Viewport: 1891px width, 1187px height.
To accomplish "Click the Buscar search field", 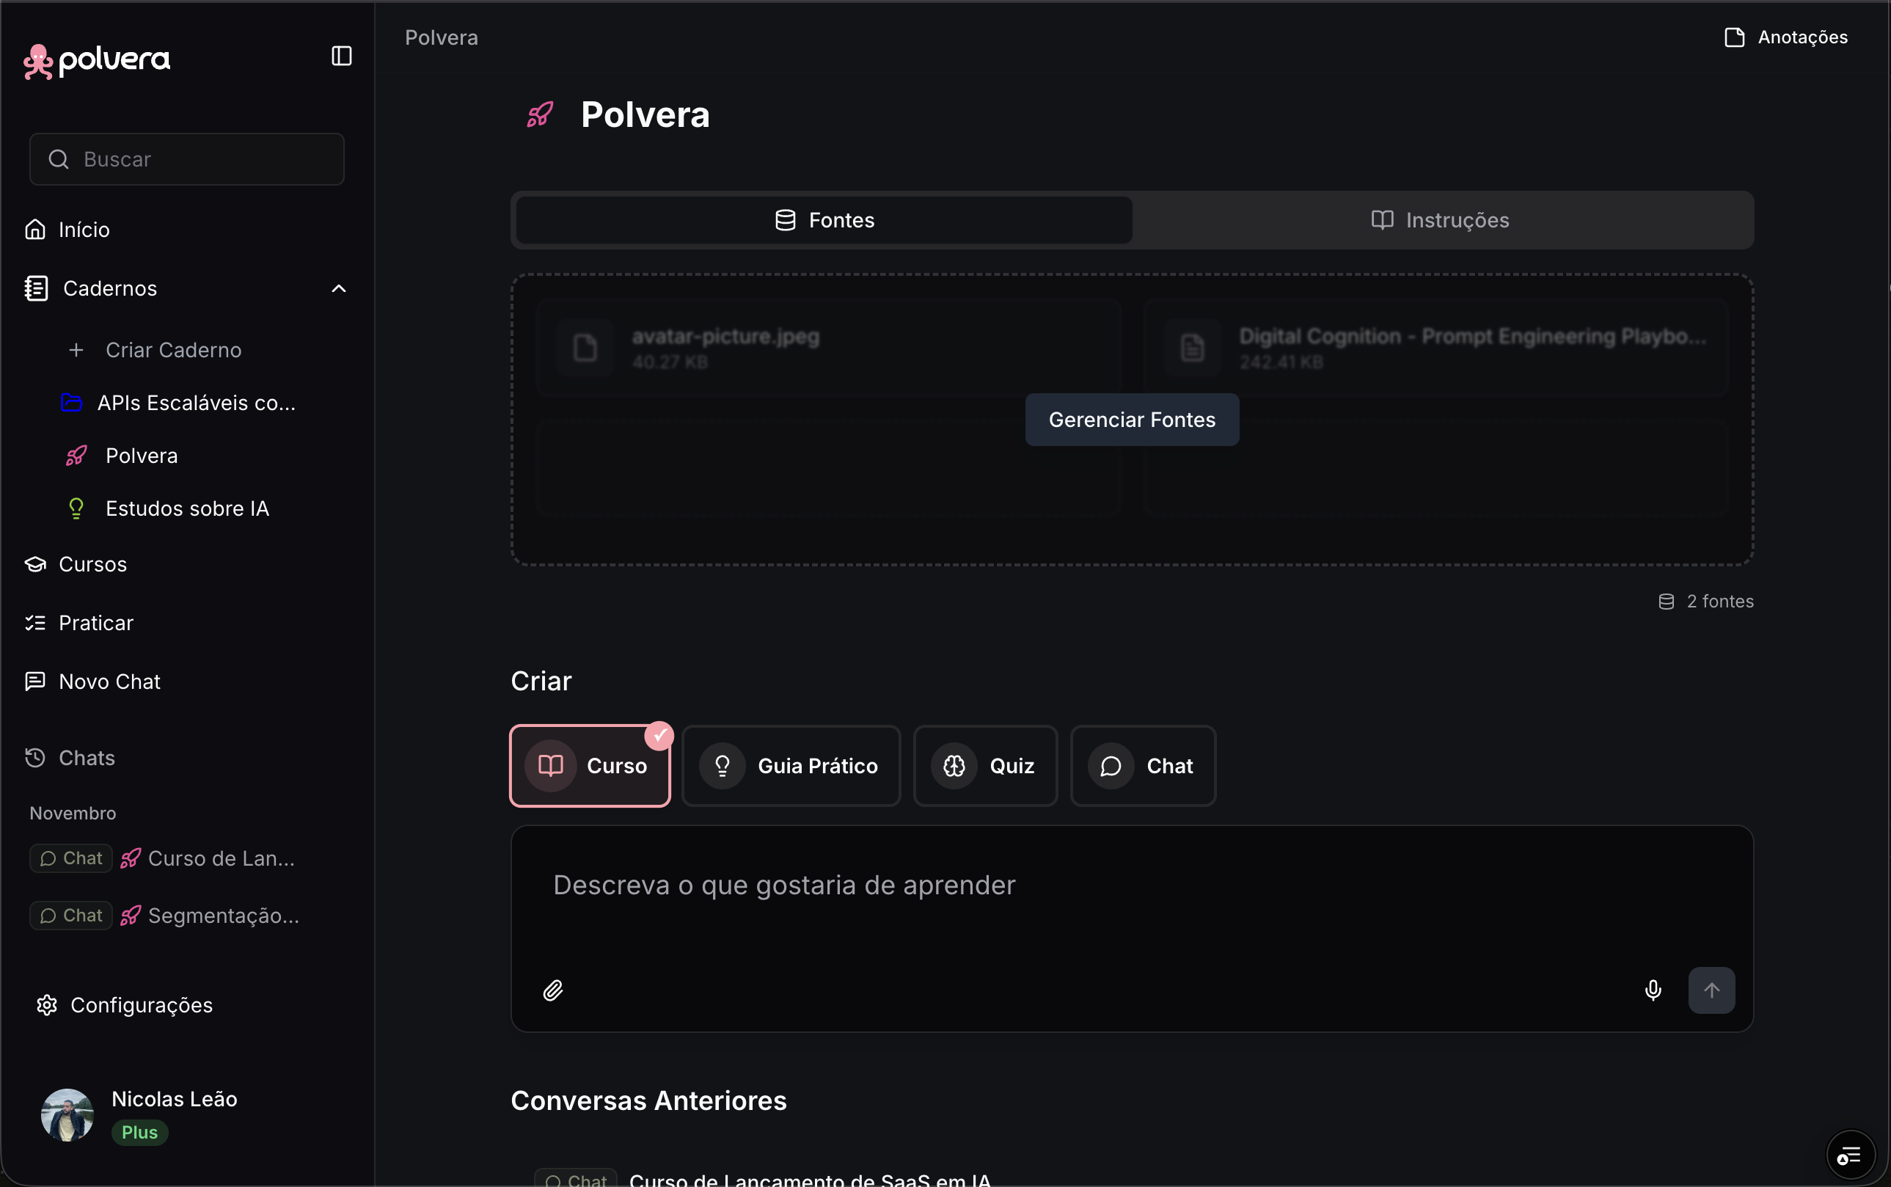I will [x=186, y=158].
